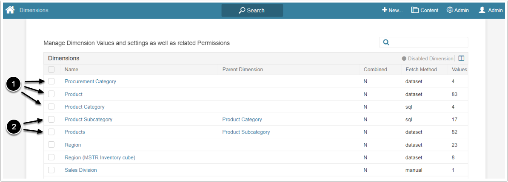Sort by the Parent Dimension column
This screenshot has height=182, width=508.
243,70
